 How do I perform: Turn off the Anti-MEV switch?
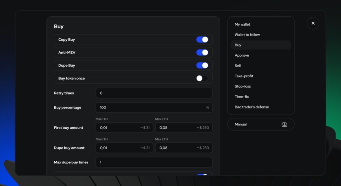click(x=202, y=52)
